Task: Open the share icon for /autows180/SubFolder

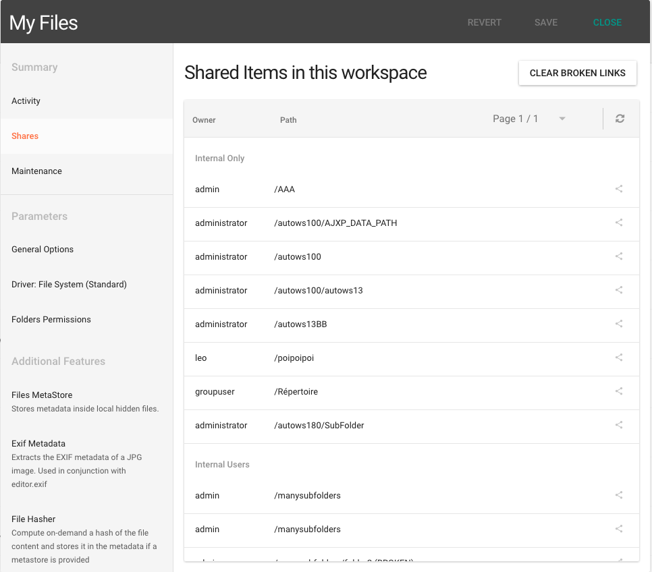Action: [619, 425]
